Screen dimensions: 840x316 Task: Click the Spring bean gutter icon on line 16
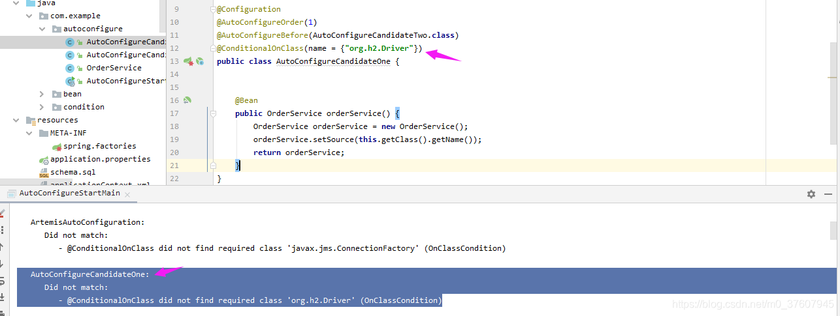[187, 100]
